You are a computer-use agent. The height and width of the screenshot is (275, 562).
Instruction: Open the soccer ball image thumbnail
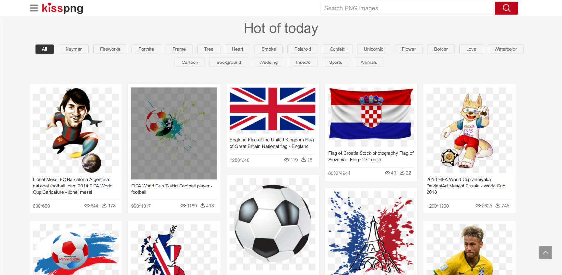coord(273,224)
